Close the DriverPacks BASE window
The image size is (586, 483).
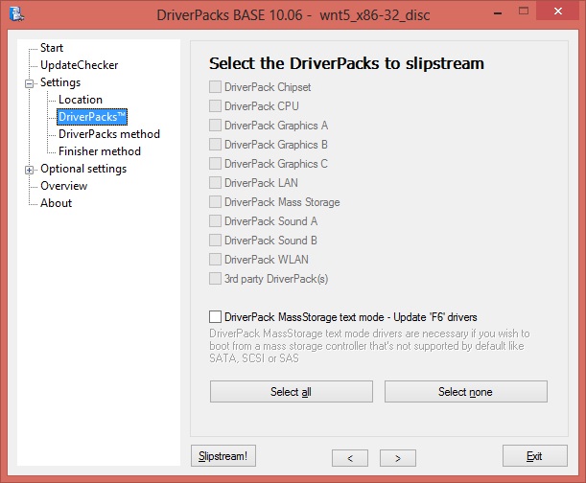(558, 11)
